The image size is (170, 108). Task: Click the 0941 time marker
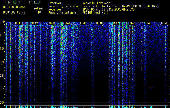pos(18,23)
